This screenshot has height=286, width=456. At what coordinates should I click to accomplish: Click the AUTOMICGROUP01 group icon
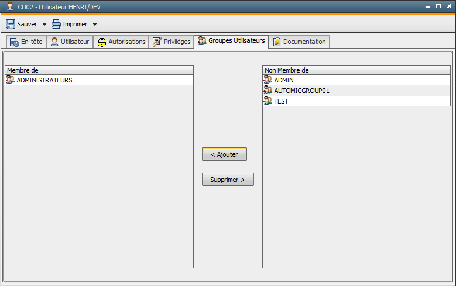coord(268,91)
